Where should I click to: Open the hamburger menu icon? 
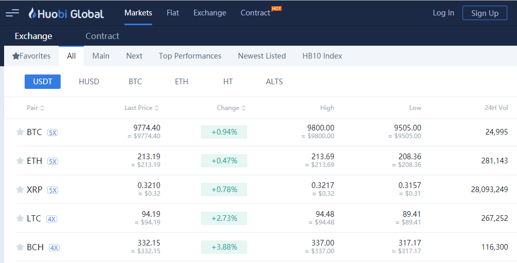click(12, 13)
